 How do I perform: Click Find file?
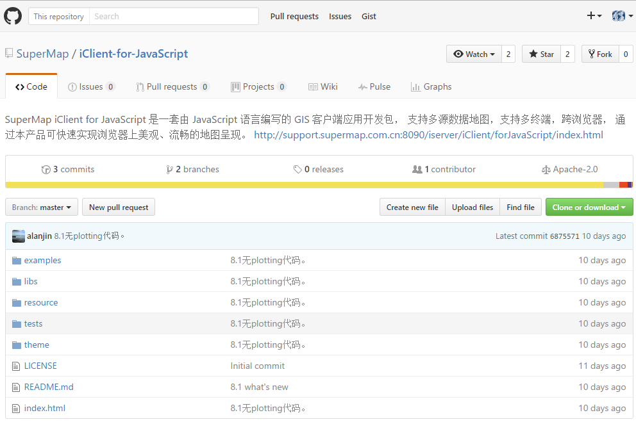click(521, 207)
